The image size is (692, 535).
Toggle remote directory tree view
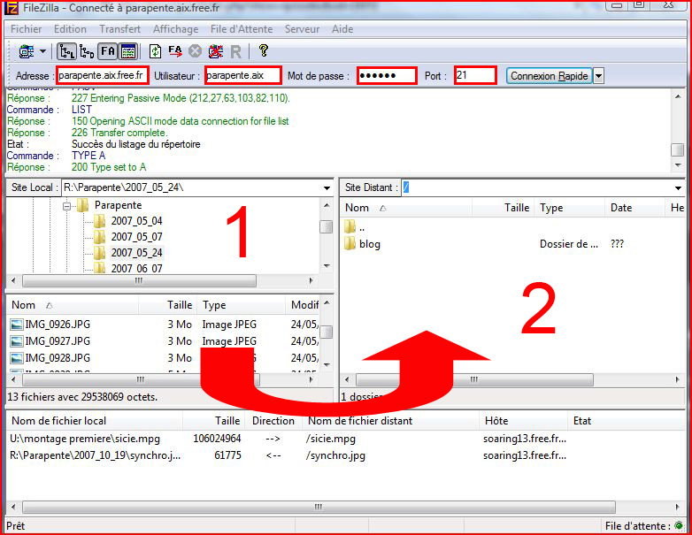click(x=87, y=51)
